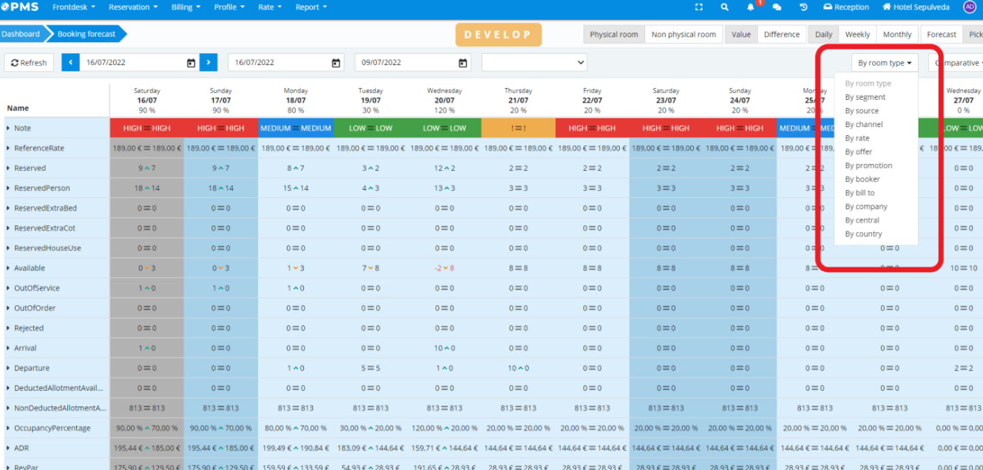
Task: Open the Reservation menu
Action: click(133, 7)
